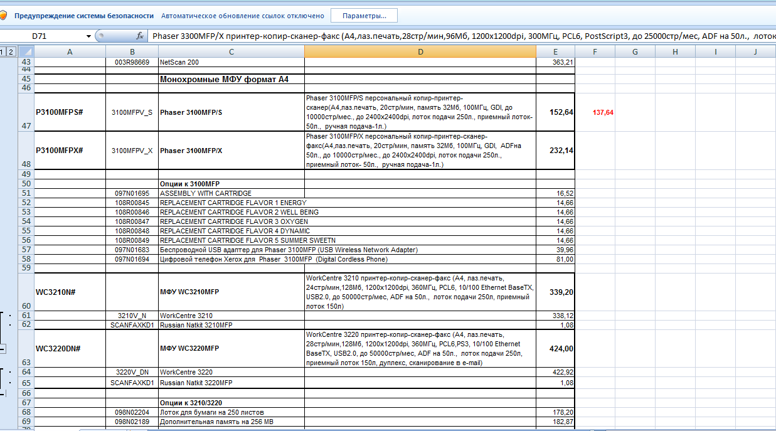Image resolution: width=776 pixels, height=431 pixels.
Task: Select cell REPLACEMENT CARTRIDGE FLAVOR 3 OXYGEN
Action: click(231, 221)
